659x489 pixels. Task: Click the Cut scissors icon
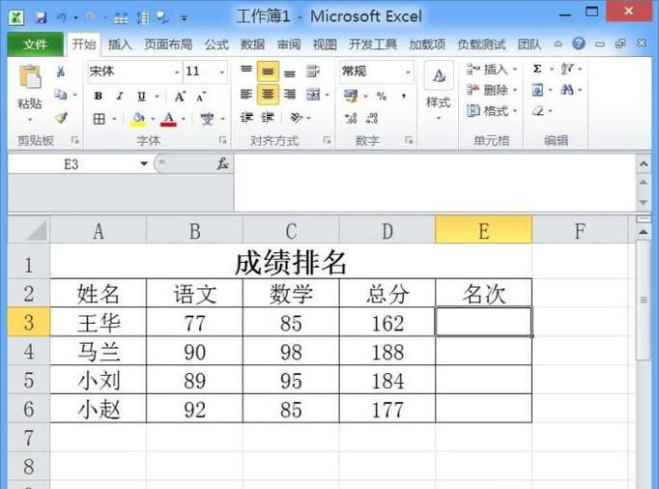[x=61, y=72]
